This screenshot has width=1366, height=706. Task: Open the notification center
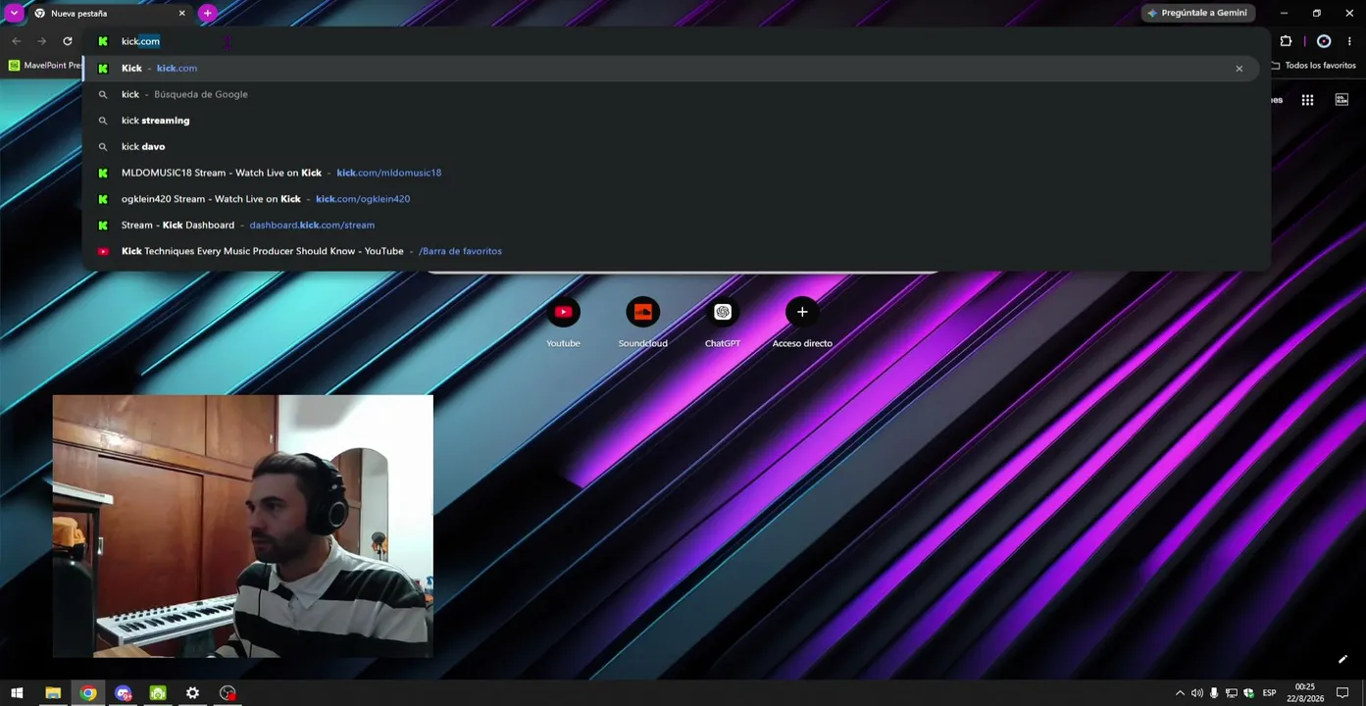(x=1342, y=693)
